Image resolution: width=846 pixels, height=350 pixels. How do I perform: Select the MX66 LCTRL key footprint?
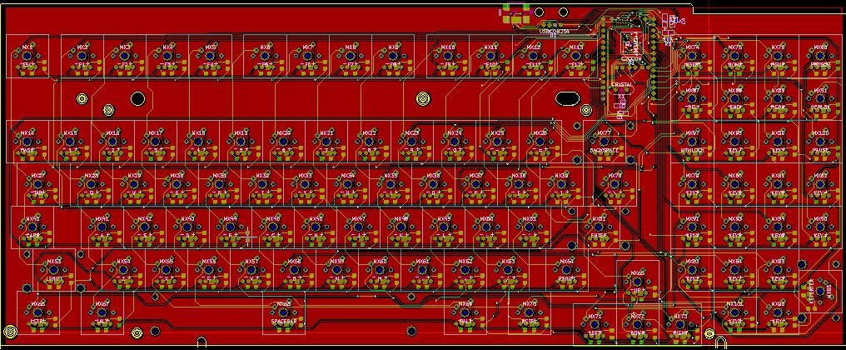38,313
